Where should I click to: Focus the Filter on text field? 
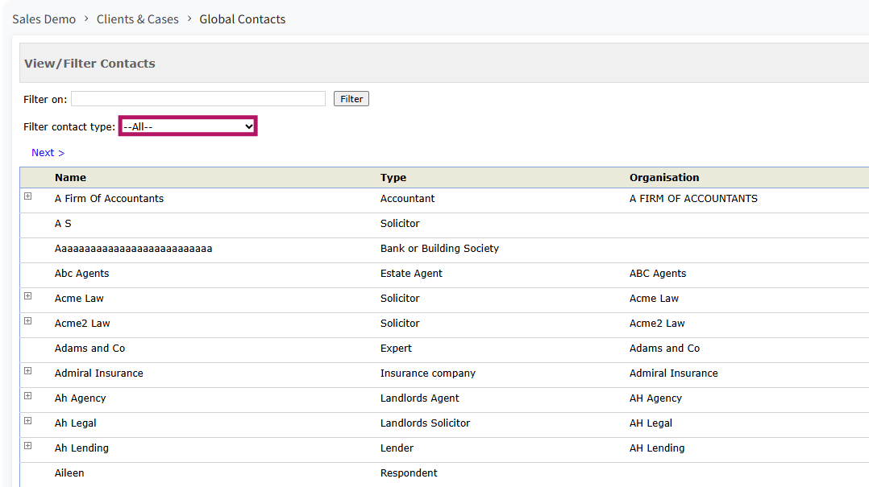198,98
